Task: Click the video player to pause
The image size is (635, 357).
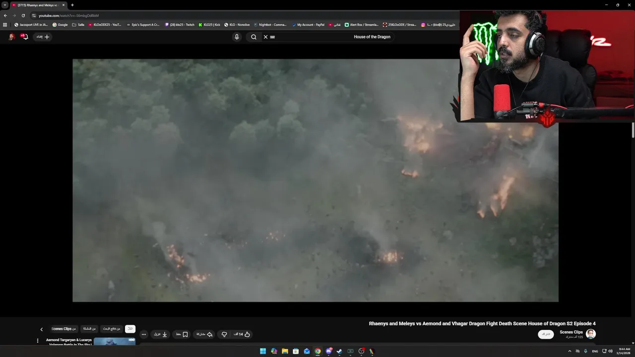Action: coord(316,180)
